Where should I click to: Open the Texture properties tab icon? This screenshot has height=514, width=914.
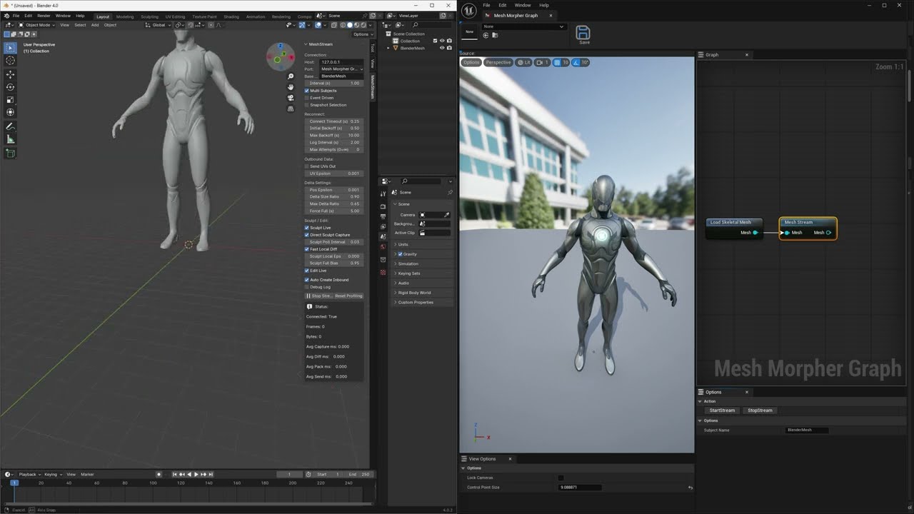coord(383,272)
